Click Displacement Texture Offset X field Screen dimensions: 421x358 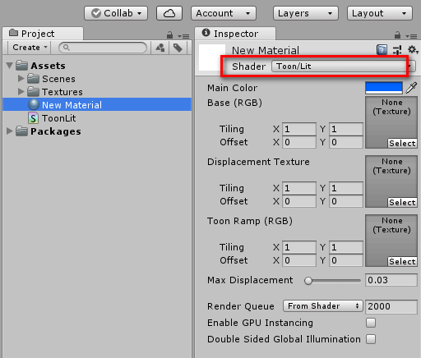(x=299, y=201)
